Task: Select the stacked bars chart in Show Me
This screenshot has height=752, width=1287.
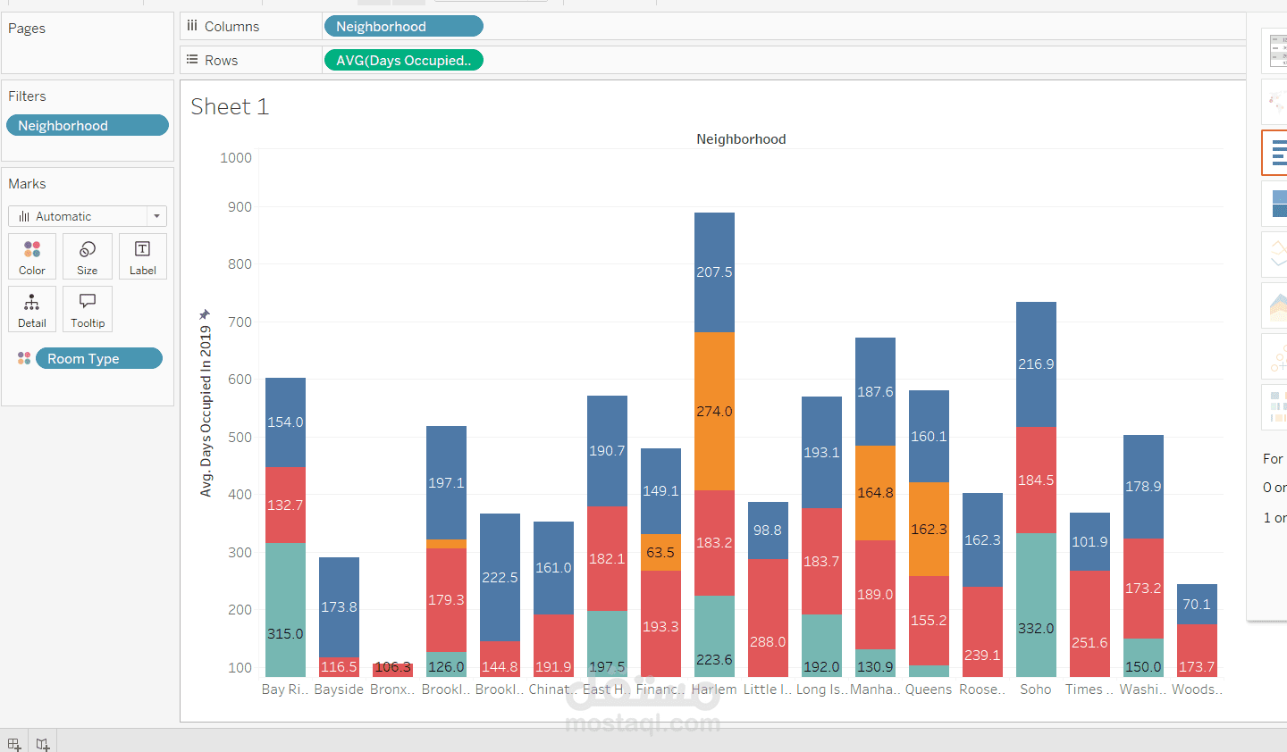Action: pos(1276,204)
